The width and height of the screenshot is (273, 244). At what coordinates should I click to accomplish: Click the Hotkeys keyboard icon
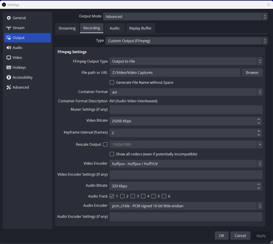pos(9,68)
